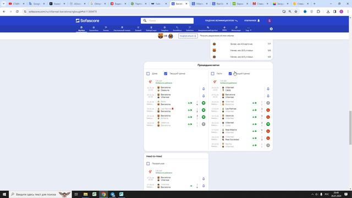
Task: Open a new browser tab
Action: pos(314,4)
